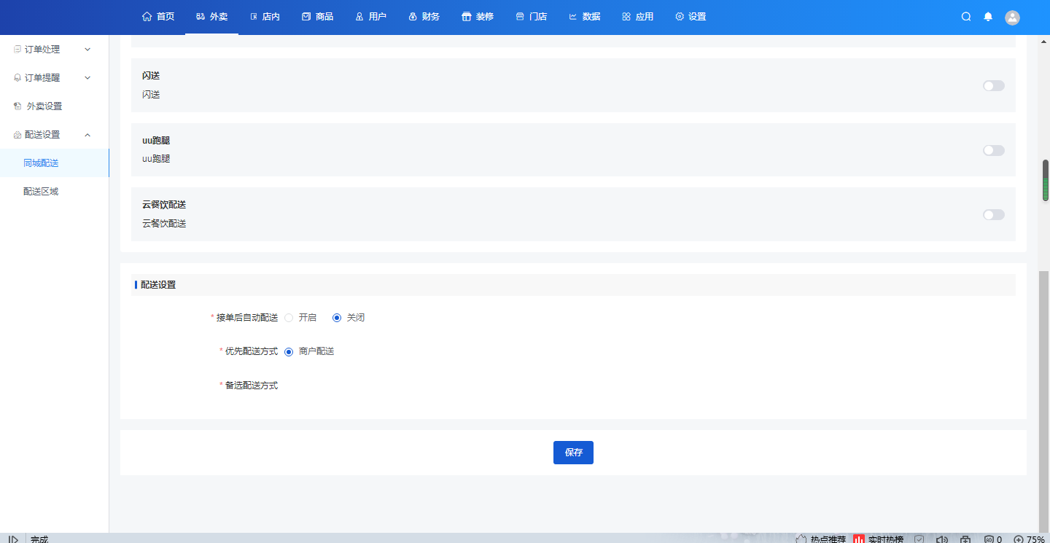1050x543 pixels.
Task: Open 实时热榜 in the status bar
Action: [878, 539]
